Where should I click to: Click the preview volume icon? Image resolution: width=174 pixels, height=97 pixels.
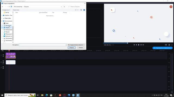[x=166, y=45]
